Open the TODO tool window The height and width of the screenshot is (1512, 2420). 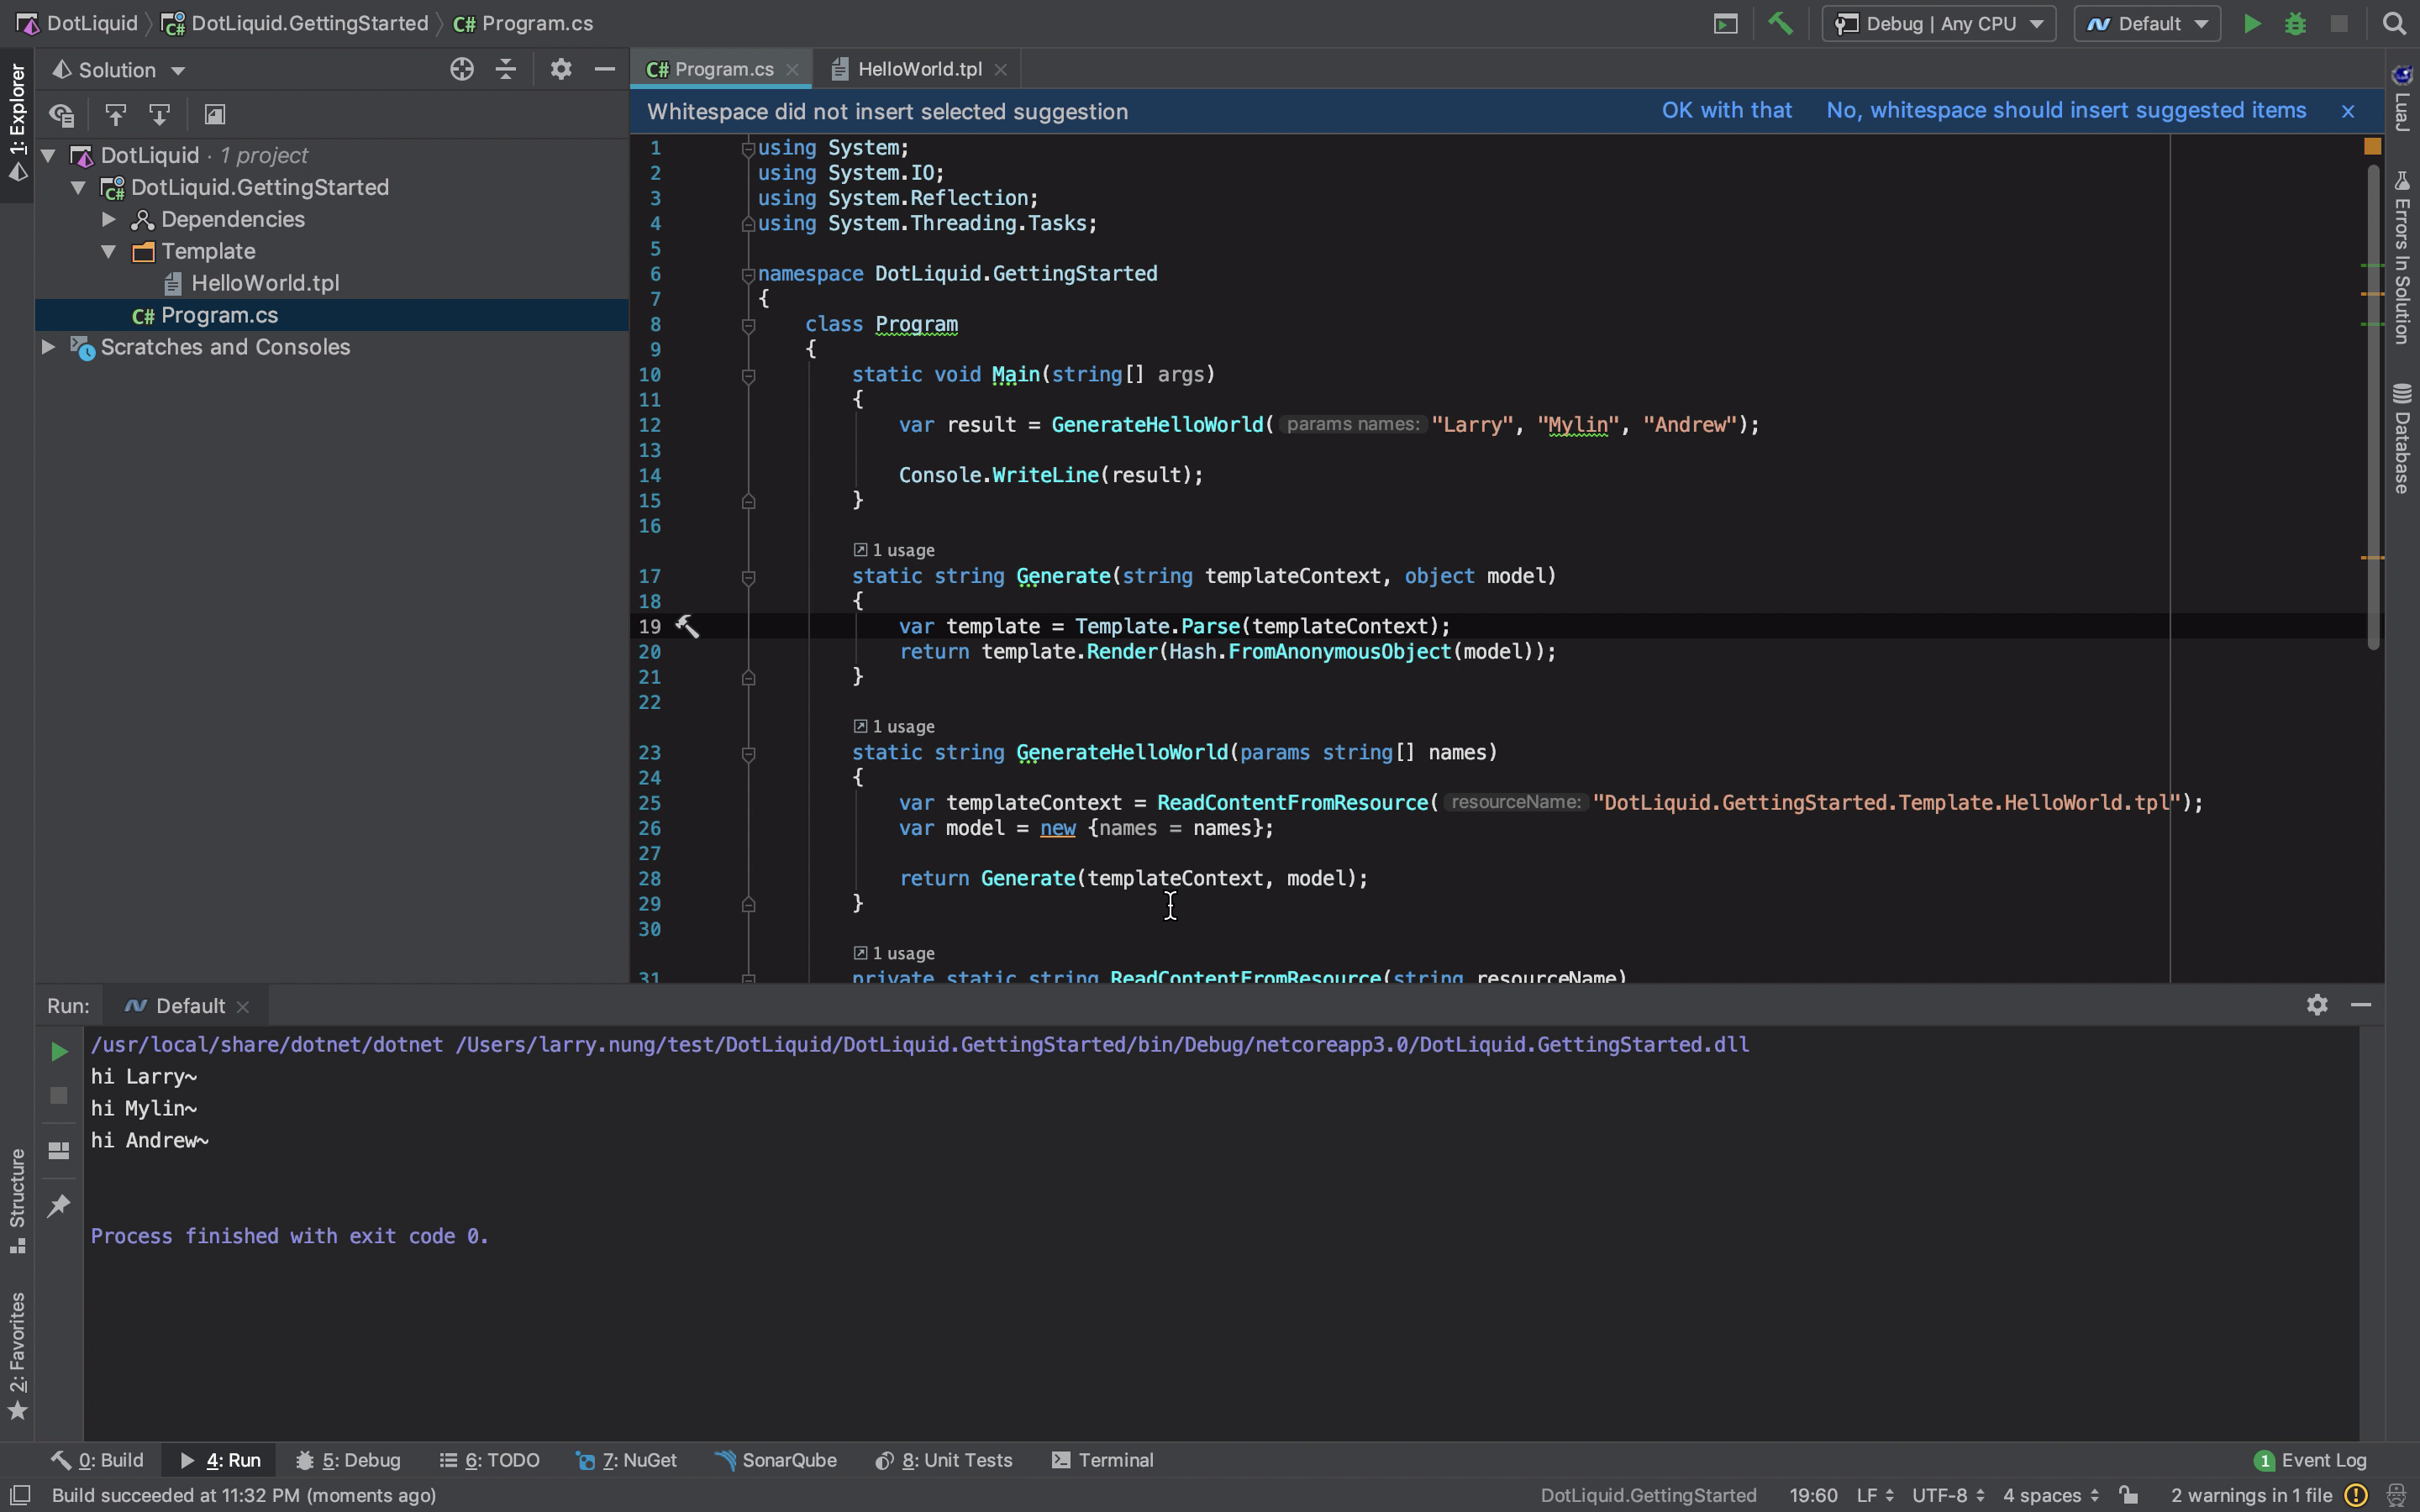click(490, 1460)
